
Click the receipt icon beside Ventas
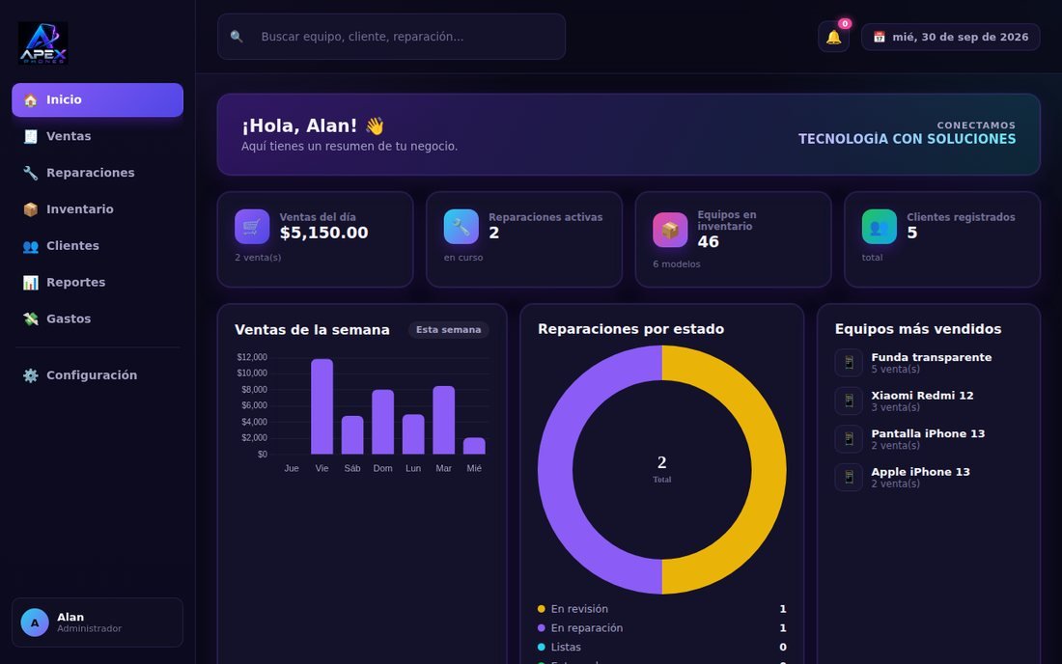pos(31,137)
